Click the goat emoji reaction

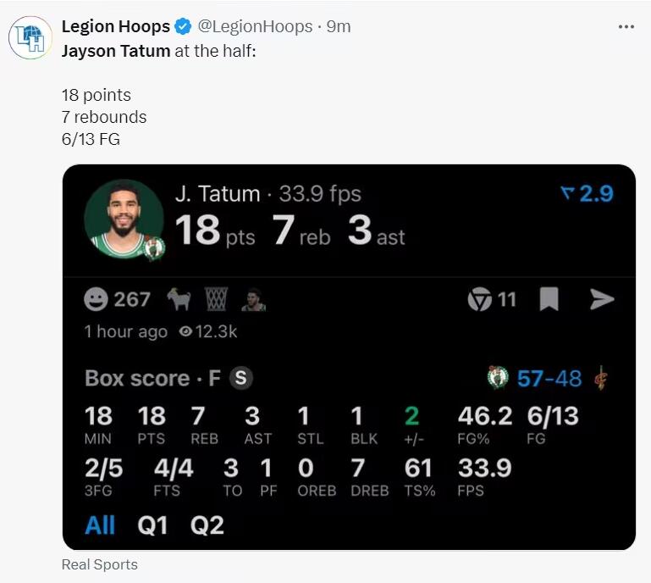(179, 299)
